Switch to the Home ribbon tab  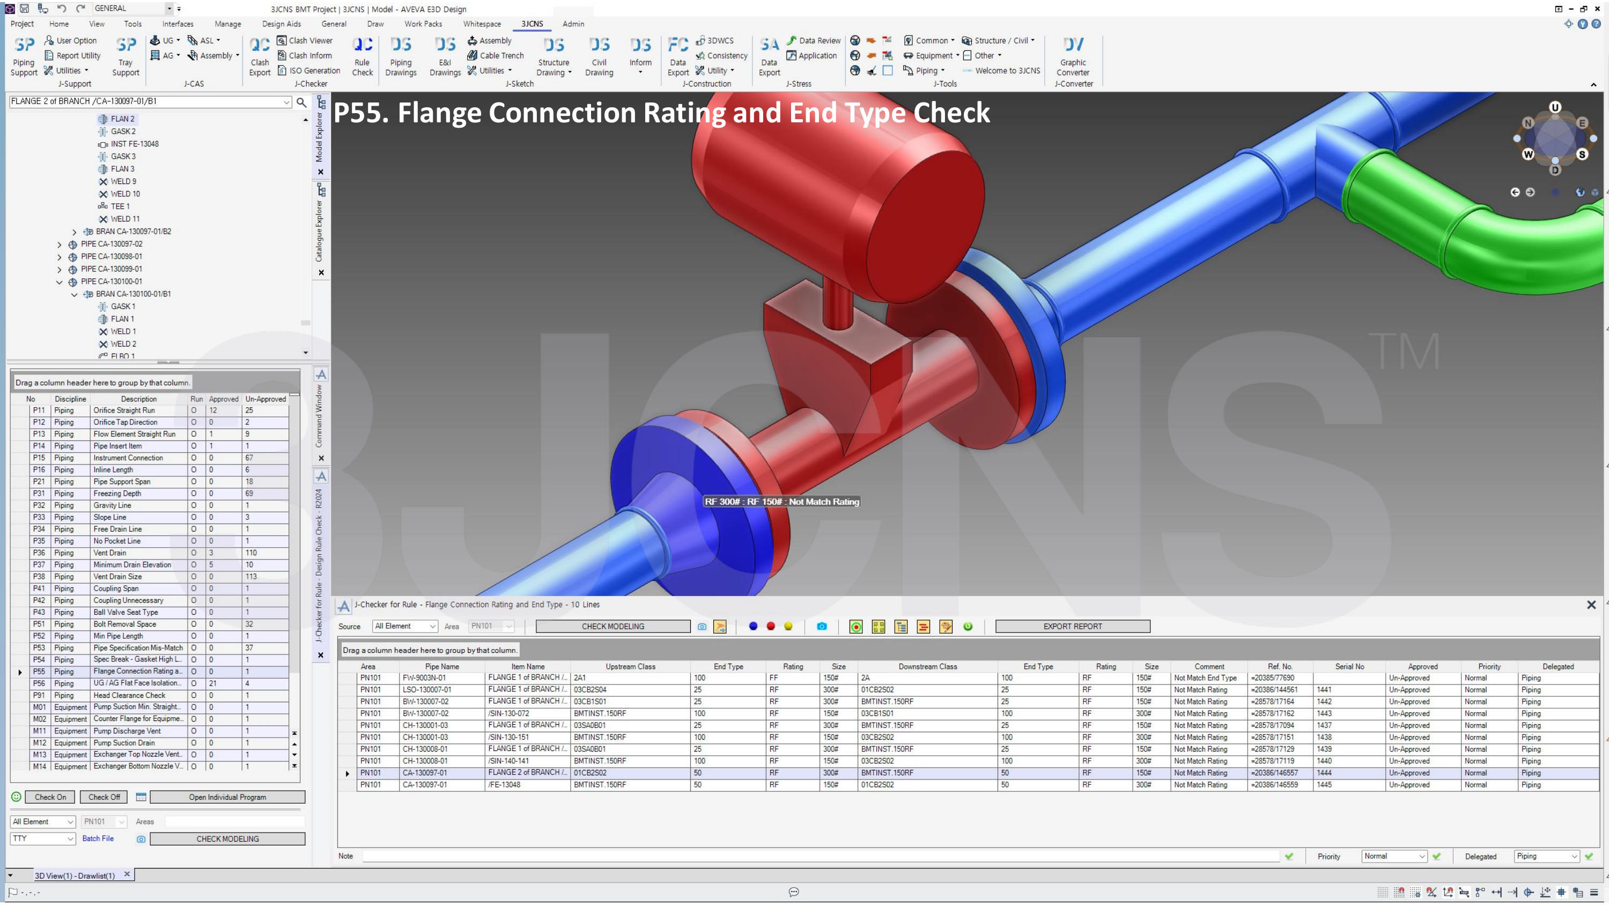(x=60, y=24)
